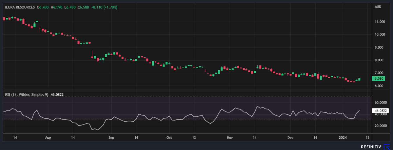
Task: Click the +0.110 (+1.70%) change value
Action: point(104,7)
